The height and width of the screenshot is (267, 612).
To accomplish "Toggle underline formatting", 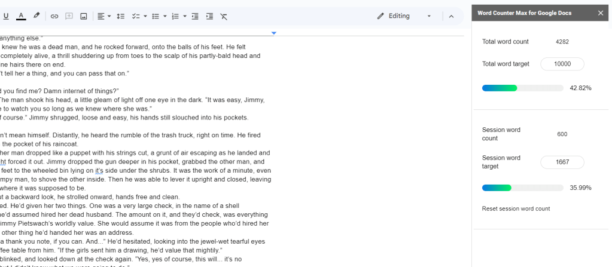I will click(x=6, y=16).
